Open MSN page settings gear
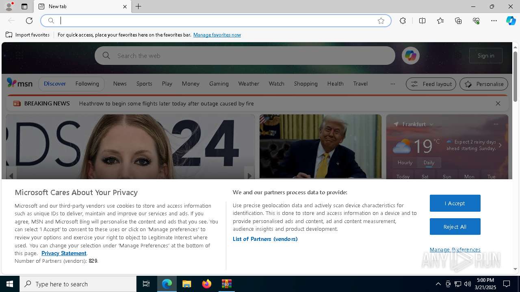The height and width of the screenshot is (292, 520). (458, 56)
